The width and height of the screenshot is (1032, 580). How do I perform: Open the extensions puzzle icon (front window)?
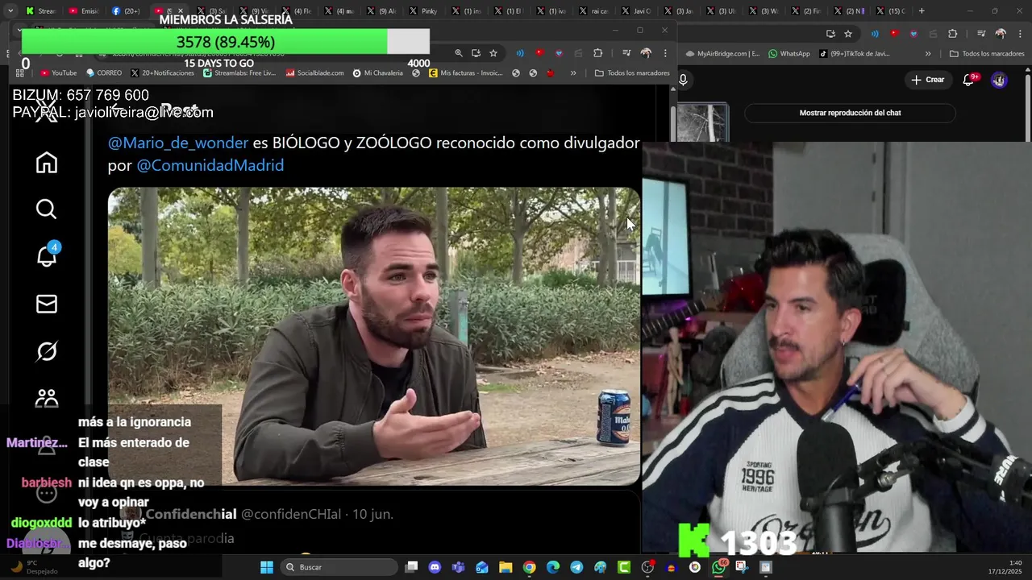tap(597, 53)
